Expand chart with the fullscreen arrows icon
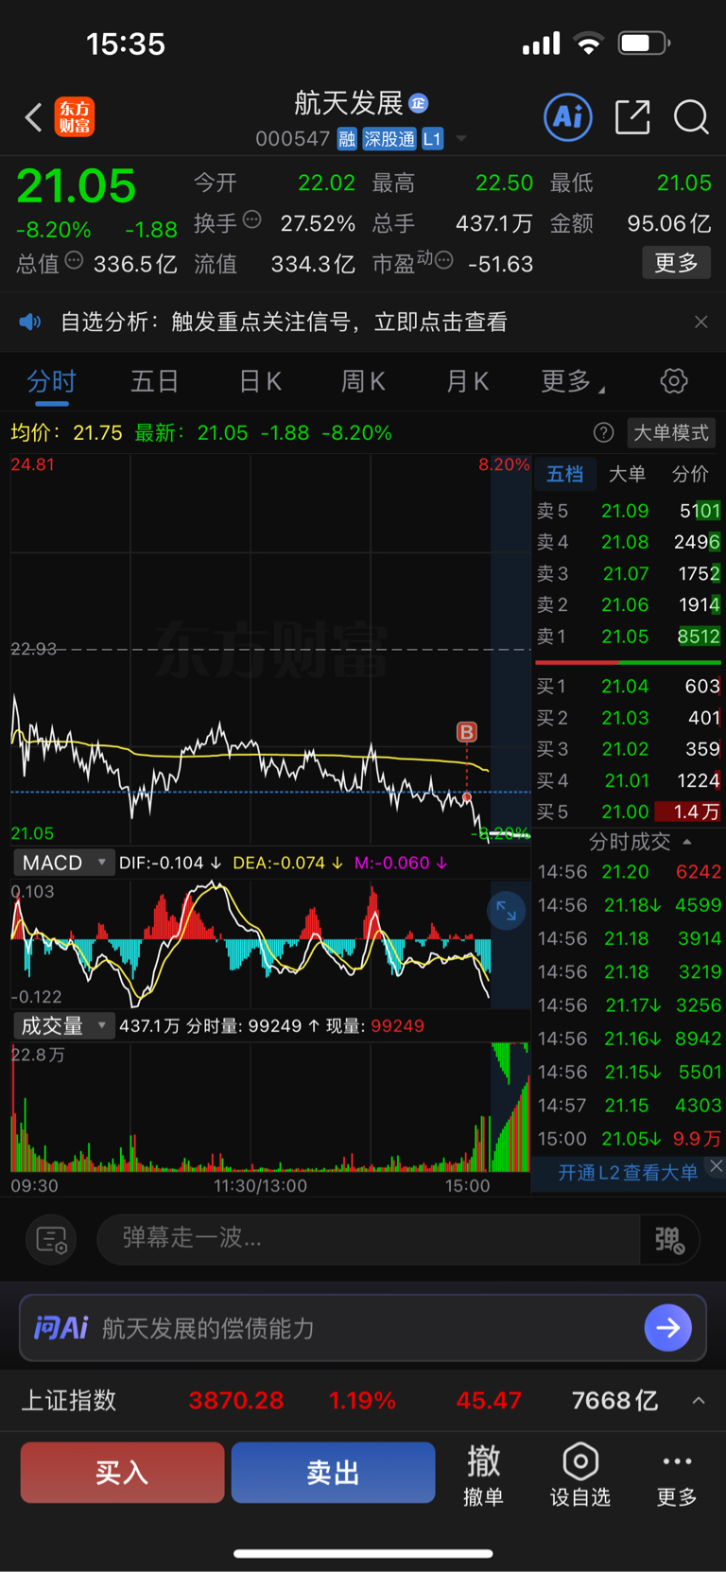Viewport: 726px width, 1572px height. (506, 911)
